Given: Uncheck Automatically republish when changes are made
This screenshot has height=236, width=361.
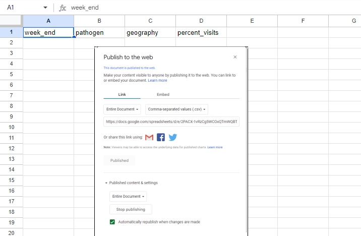Looking at the screenshot, I should pos(112,222).
